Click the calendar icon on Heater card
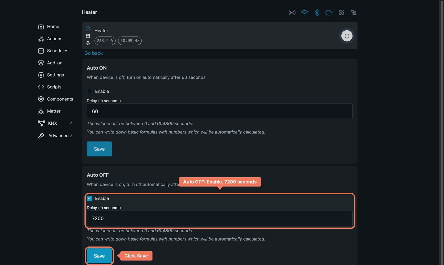This screenshot has width=444, height=265. click(88, 36)
